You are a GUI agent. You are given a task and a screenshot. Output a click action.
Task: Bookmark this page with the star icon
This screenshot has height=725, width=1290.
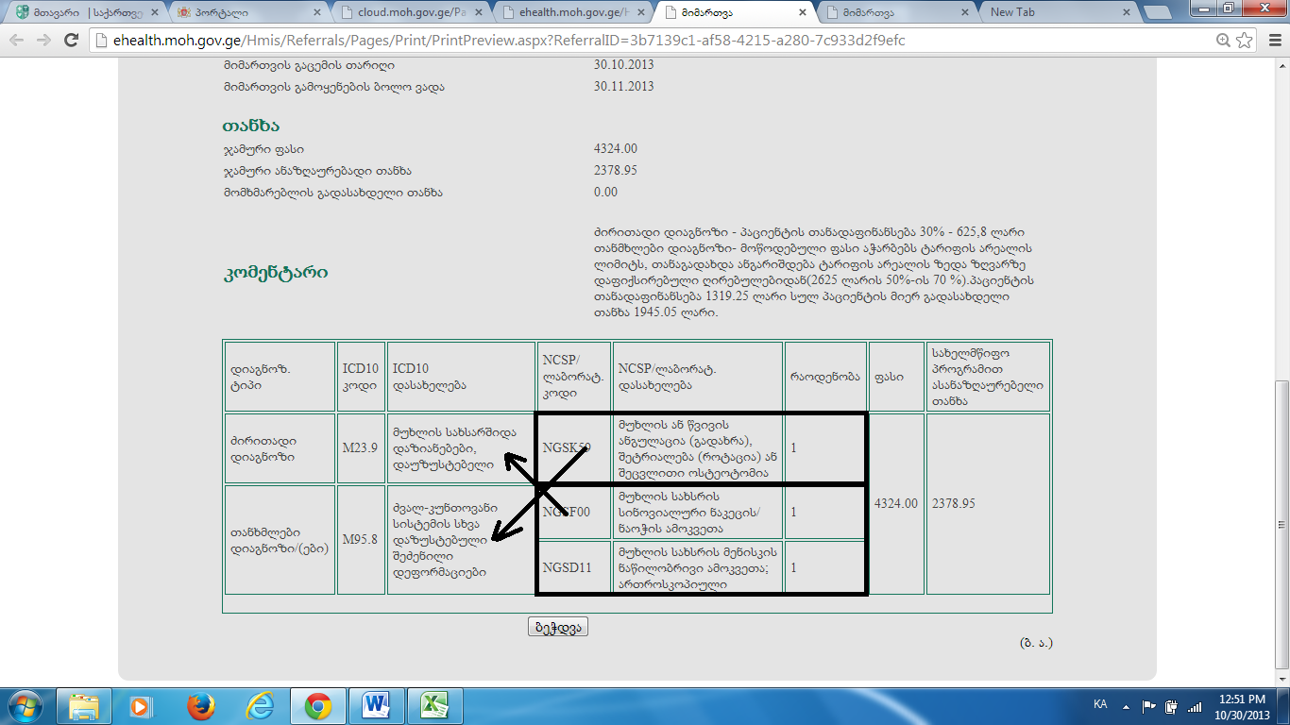[1245, 41]
